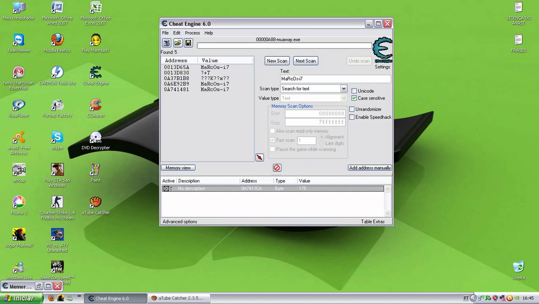Click the Type column header in address table
The width and height of the screenshot is (539, 304).
(286, 181)
